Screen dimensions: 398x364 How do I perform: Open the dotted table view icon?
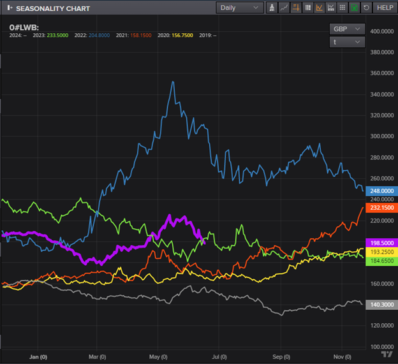342,8
